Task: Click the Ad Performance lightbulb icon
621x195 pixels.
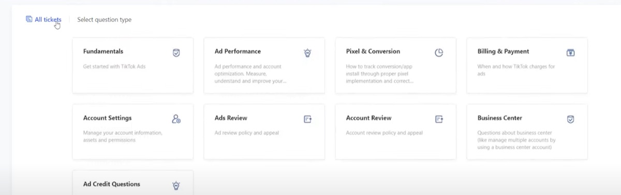Action: (x=307, y=53)
